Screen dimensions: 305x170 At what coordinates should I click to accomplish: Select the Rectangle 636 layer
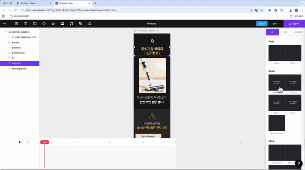[19, 69]
